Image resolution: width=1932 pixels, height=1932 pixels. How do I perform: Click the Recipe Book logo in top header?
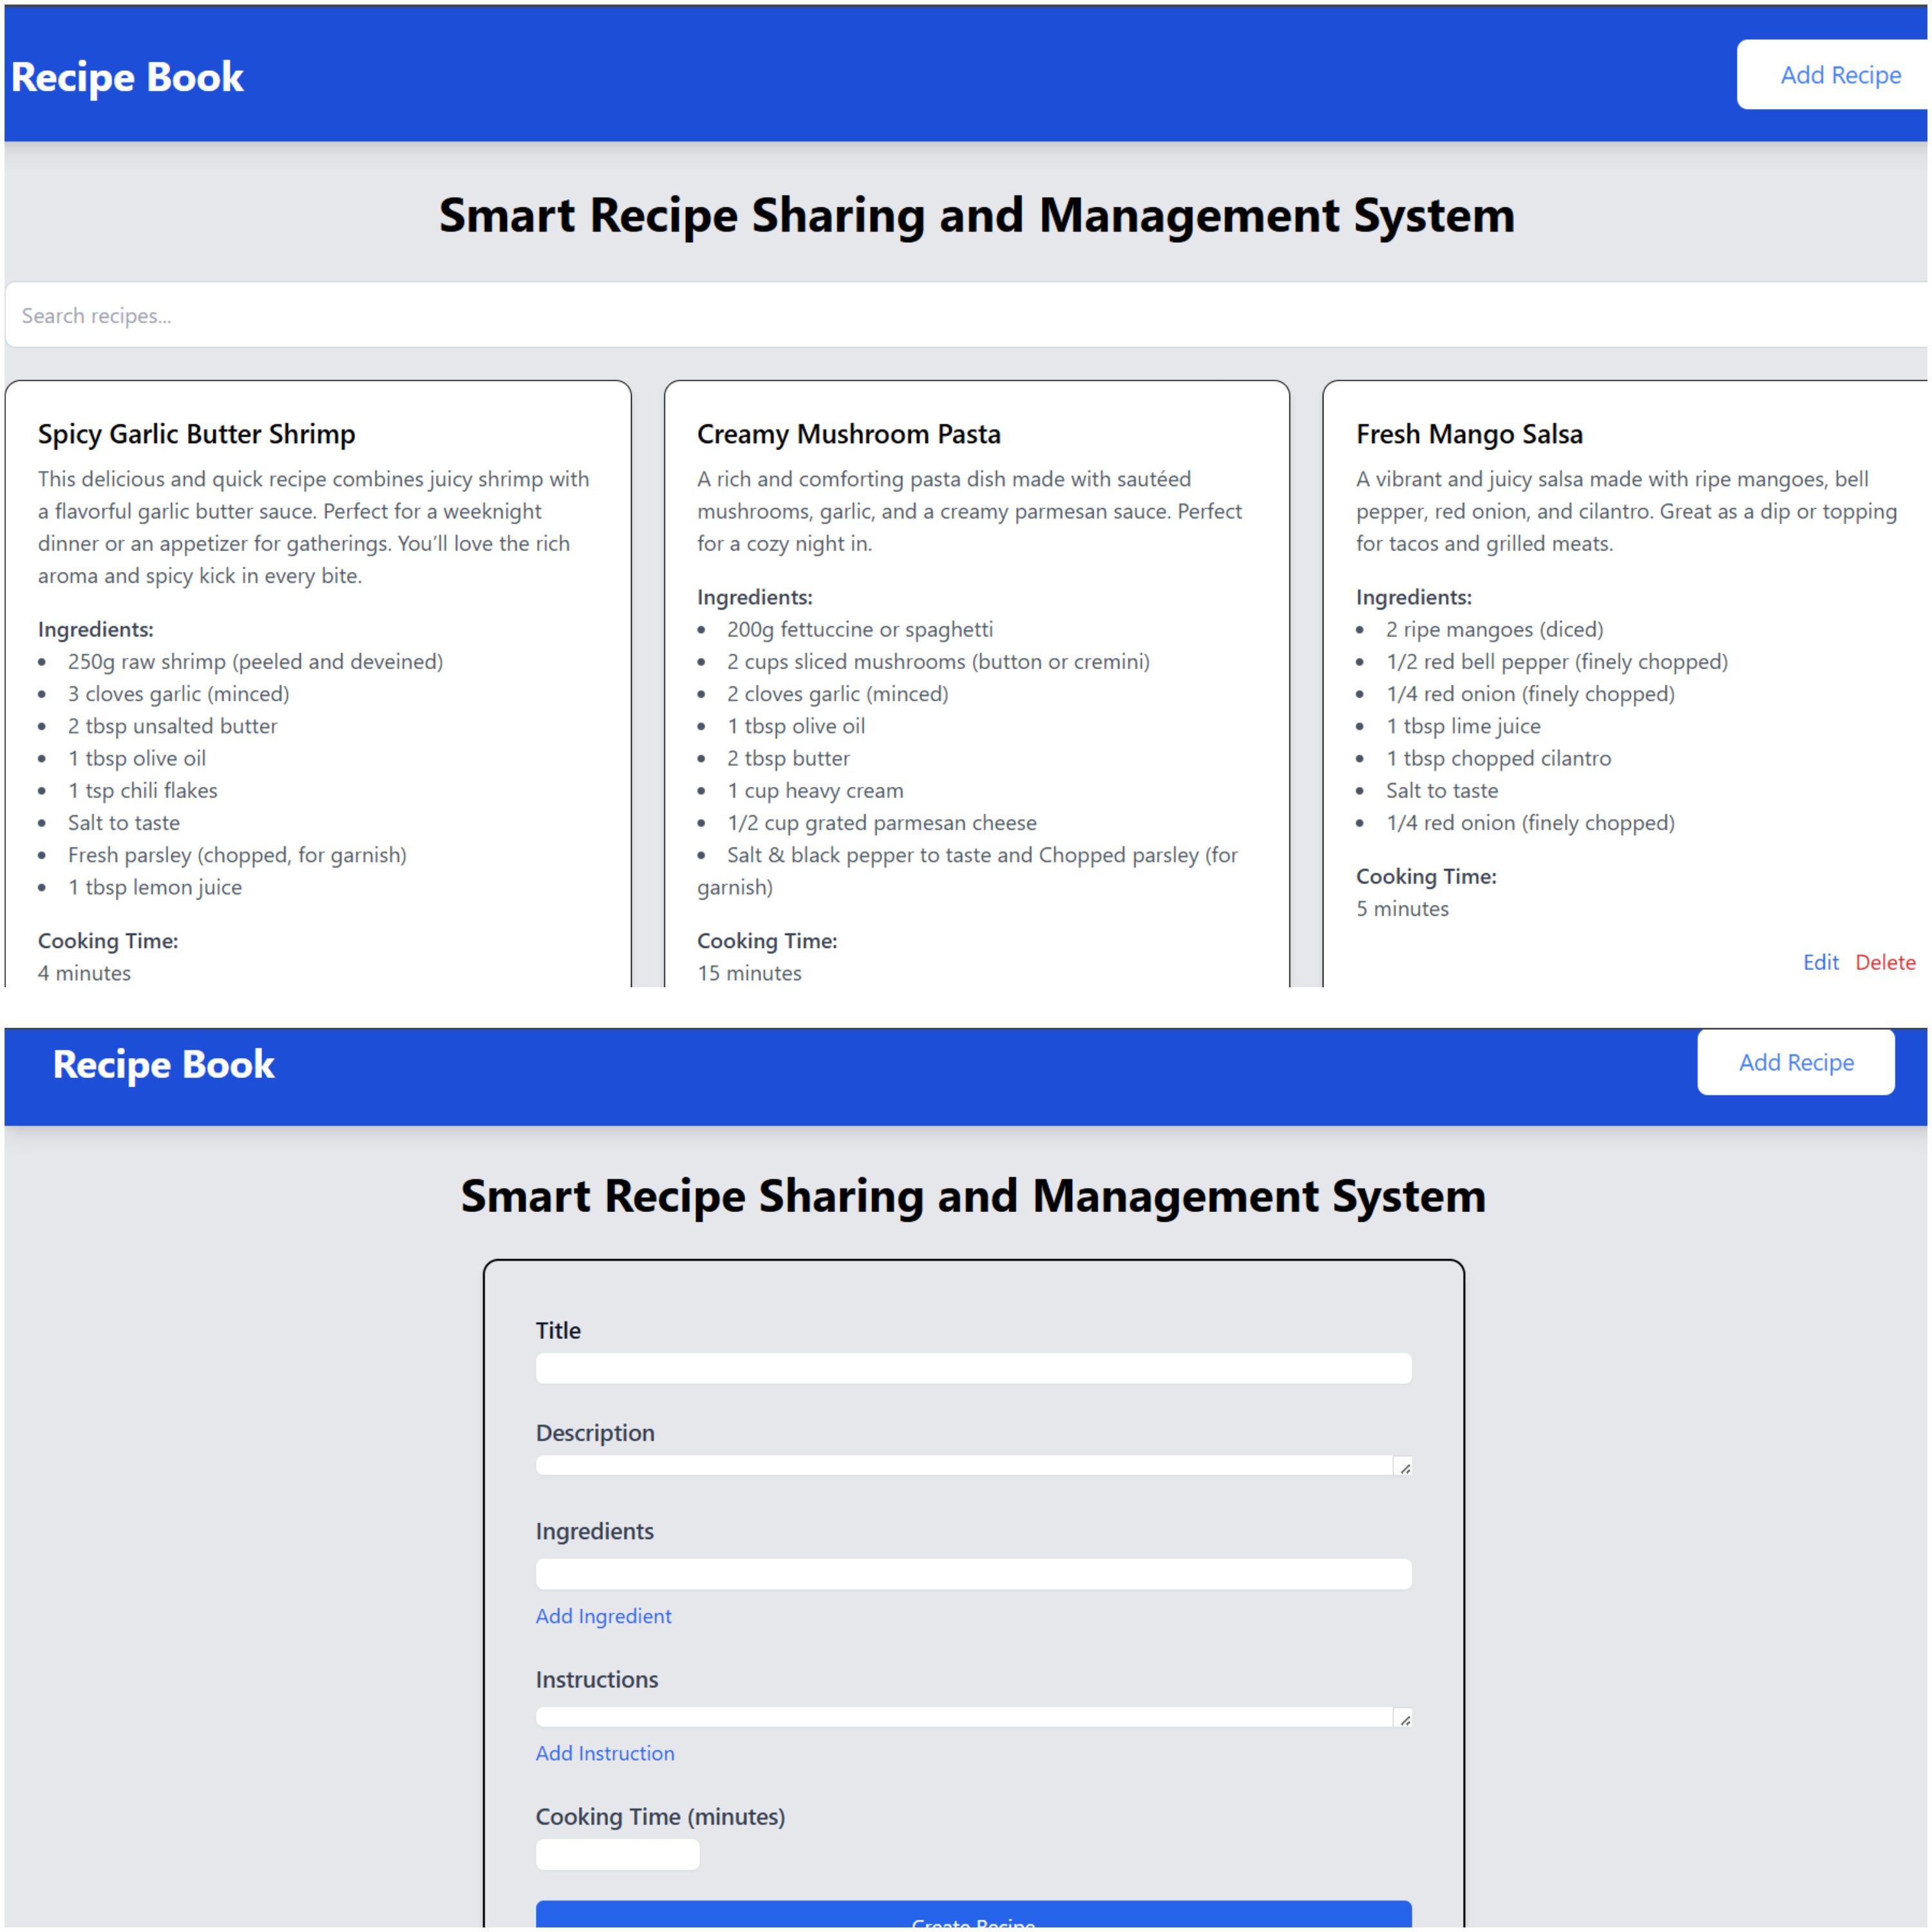(127, 77)
